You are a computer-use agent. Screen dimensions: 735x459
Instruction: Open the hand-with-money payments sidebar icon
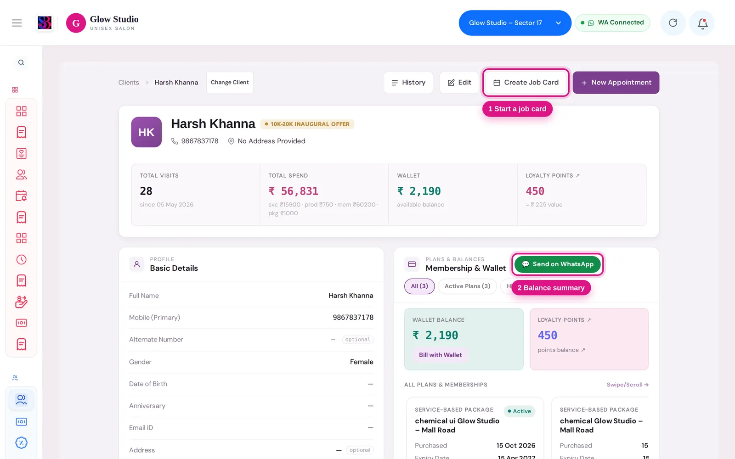(21, 302)
